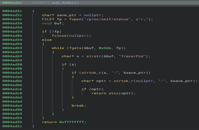Viewport: 199px width, 130px height.
Task: Click address 0004adc8 beside return atoi
Action: click(x=12, y=93)
